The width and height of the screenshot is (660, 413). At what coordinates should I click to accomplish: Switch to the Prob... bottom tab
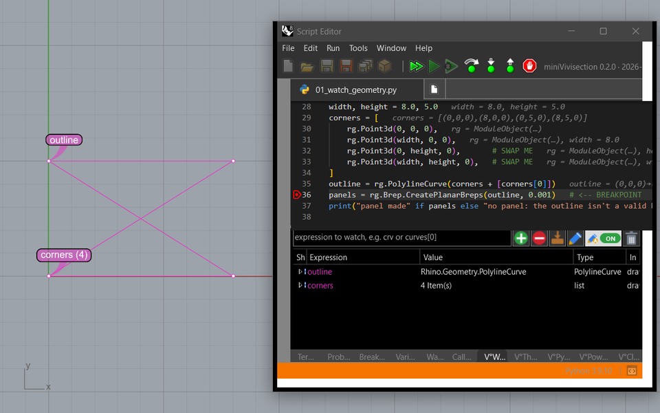pos(339,357)
